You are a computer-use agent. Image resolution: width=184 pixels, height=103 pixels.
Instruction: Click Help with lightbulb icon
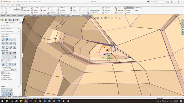(135, 10)
